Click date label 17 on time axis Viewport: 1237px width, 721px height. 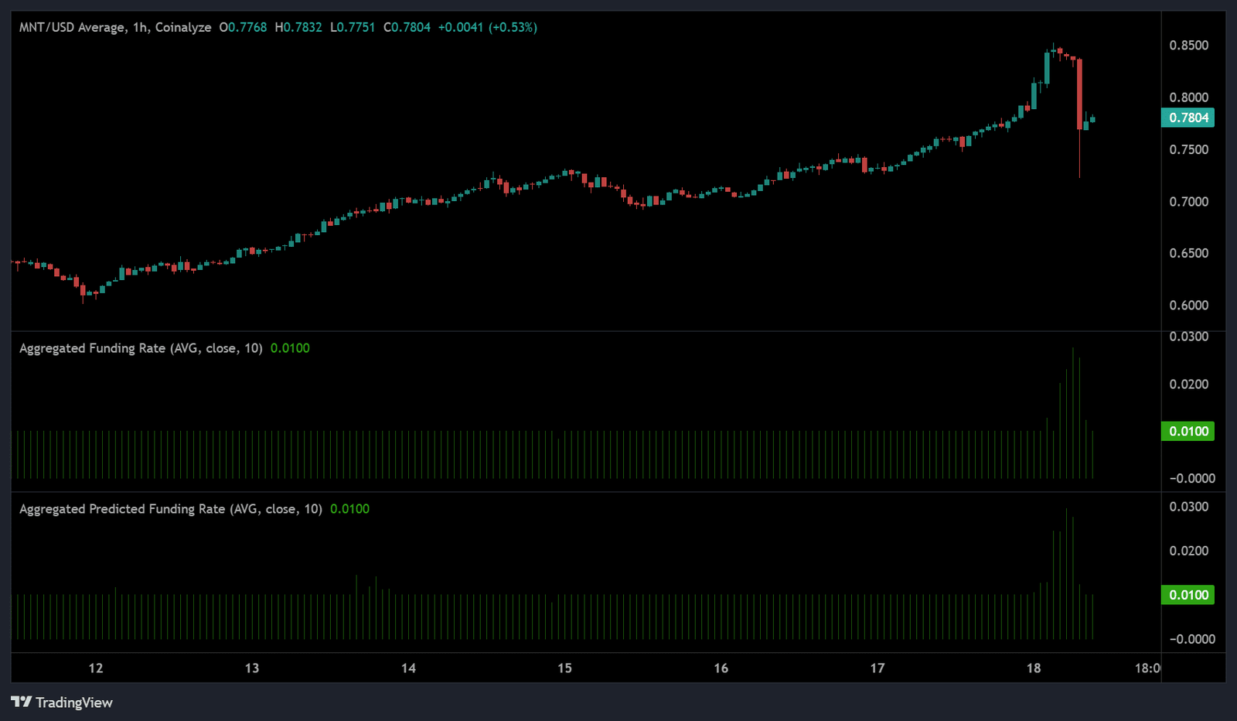tap(877, 668)
